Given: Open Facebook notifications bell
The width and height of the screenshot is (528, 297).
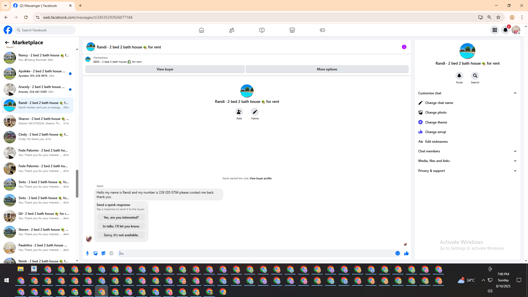Looking at the screenshot, I should tap(505, 30).
